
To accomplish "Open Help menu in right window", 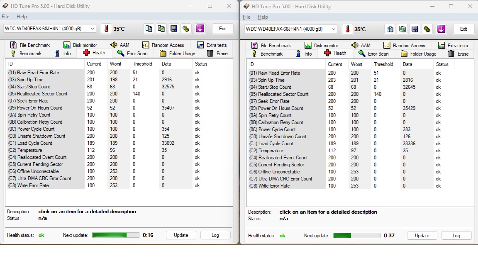I will pos(263,17).
